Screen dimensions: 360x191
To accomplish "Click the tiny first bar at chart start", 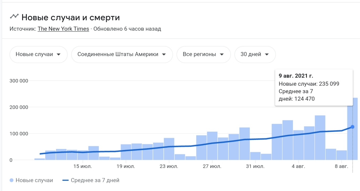I will 40,159.
